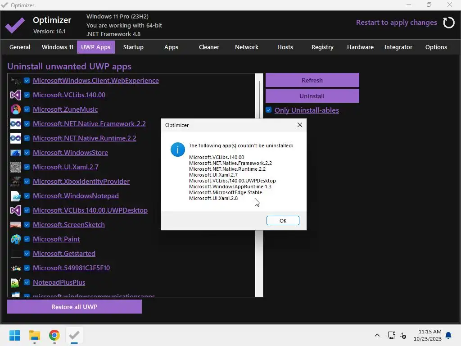Click the Uninstall button

(312, 96)
